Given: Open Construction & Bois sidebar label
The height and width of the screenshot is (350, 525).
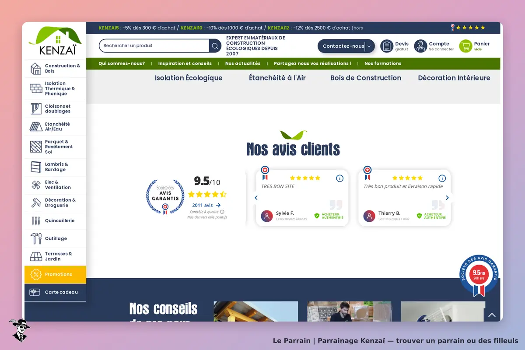Looking at the screenshot, I should click(63, 69).
